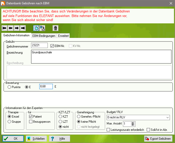Delete record with trash can icon
Viewport: 175px width, 143px height.
55,28
